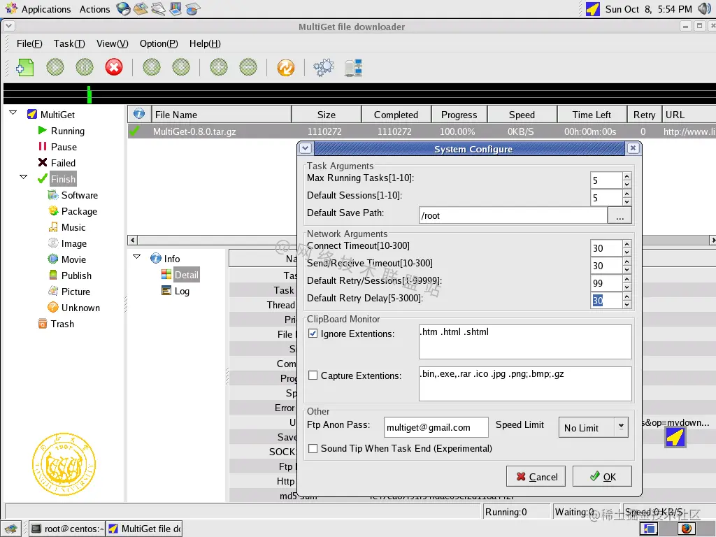This screenshot has height=537, width=716.
Task: Open Movie folder in sidebar
Action: pos(73,259)
